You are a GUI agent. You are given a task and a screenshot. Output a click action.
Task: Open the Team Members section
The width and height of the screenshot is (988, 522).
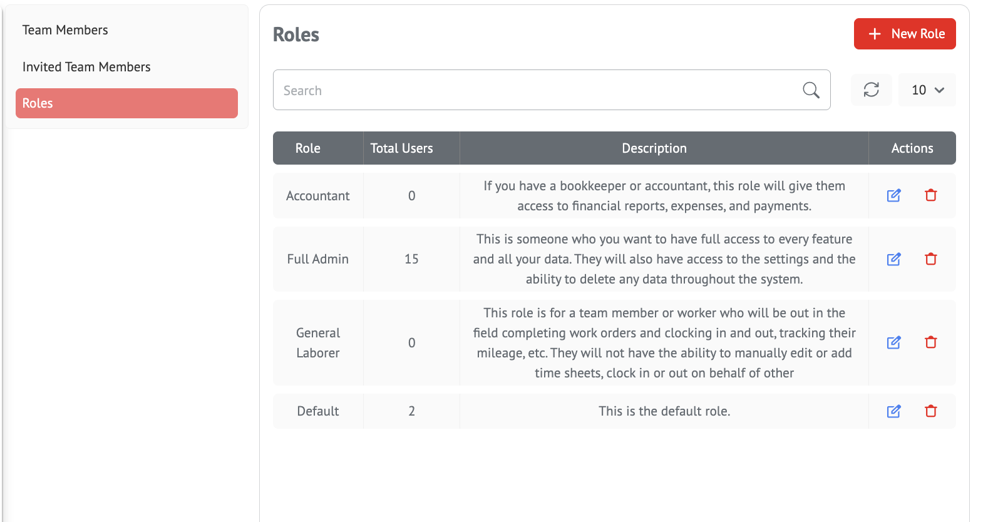click(x=65, y=30)
